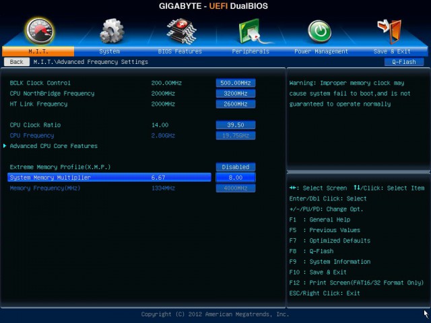The image size is (431, 323).
Task: Select the BCLK Clock Control label
Action: pyautogui.click(x=40, y=83)
